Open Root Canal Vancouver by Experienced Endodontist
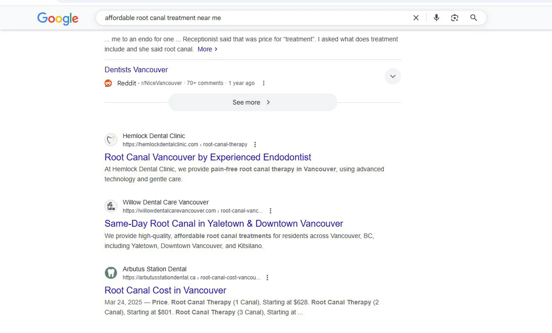552x333 pixels. tap(208, 157)
